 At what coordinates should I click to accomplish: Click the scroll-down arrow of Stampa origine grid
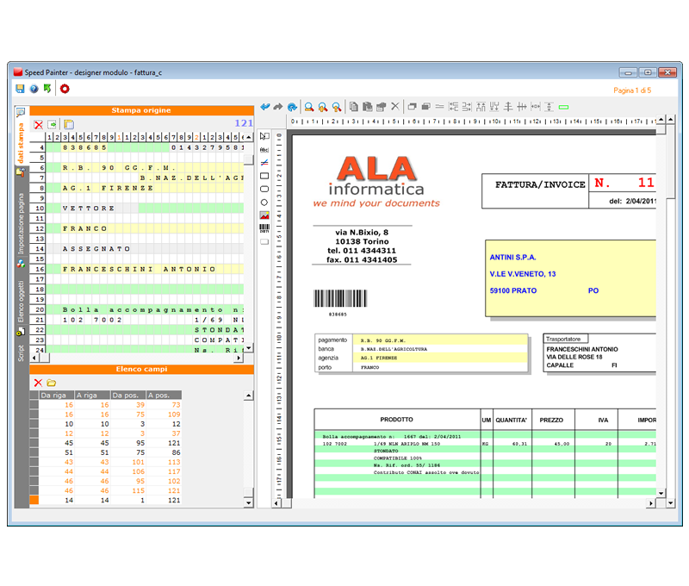(x=249, y=348)
